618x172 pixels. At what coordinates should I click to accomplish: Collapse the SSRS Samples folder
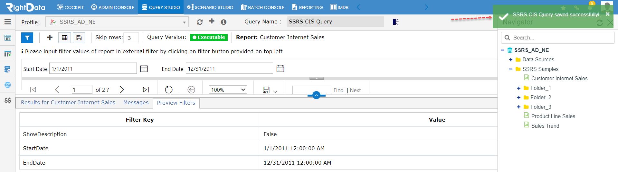click(511, 69)
